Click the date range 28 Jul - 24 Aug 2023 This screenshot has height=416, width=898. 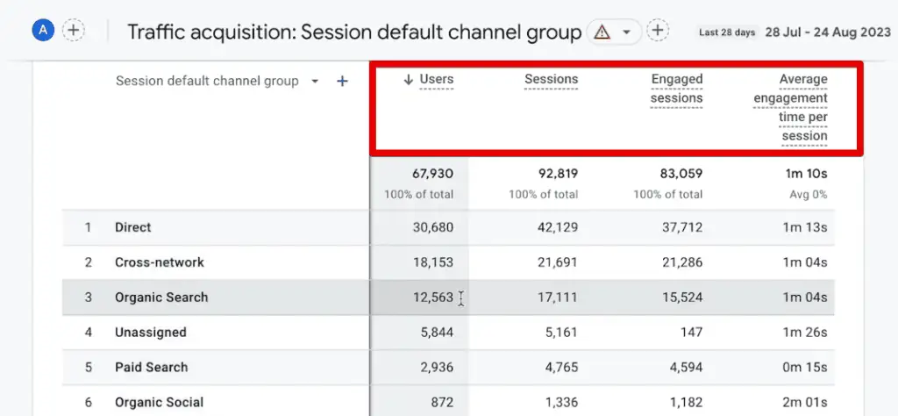(828, 32)
